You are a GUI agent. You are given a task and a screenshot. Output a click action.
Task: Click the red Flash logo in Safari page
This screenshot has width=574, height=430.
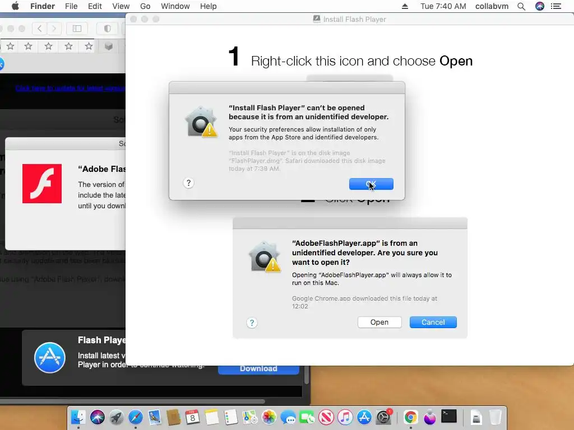tap(42, 184)
